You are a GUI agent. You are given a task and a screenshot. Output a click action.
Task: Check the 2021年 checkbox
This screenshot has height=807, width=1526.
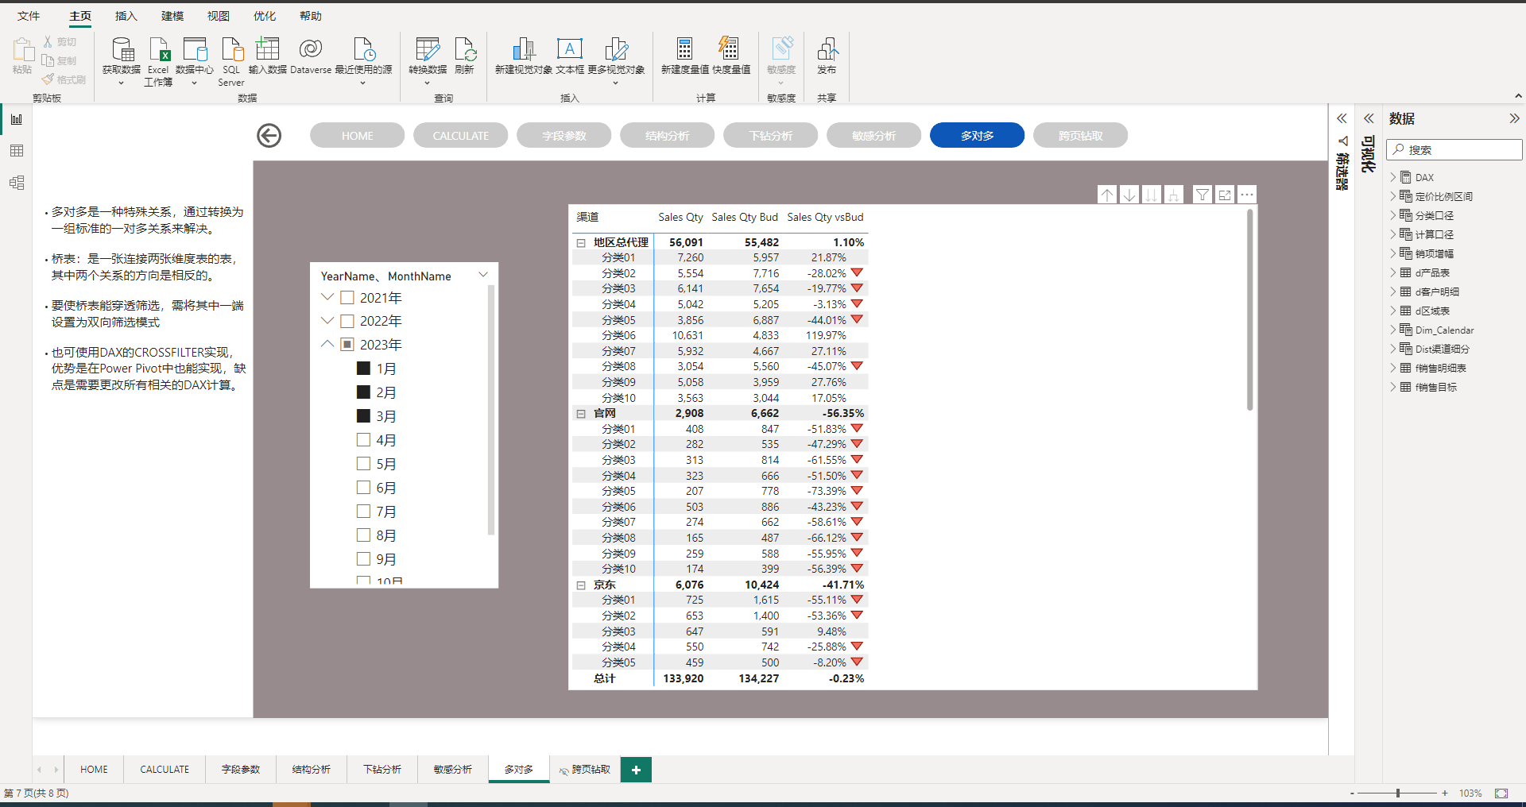tap(347, 298)
